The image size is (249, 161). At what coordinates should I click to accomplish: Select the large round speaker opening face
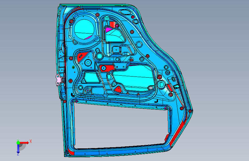[x=84, y=29]
